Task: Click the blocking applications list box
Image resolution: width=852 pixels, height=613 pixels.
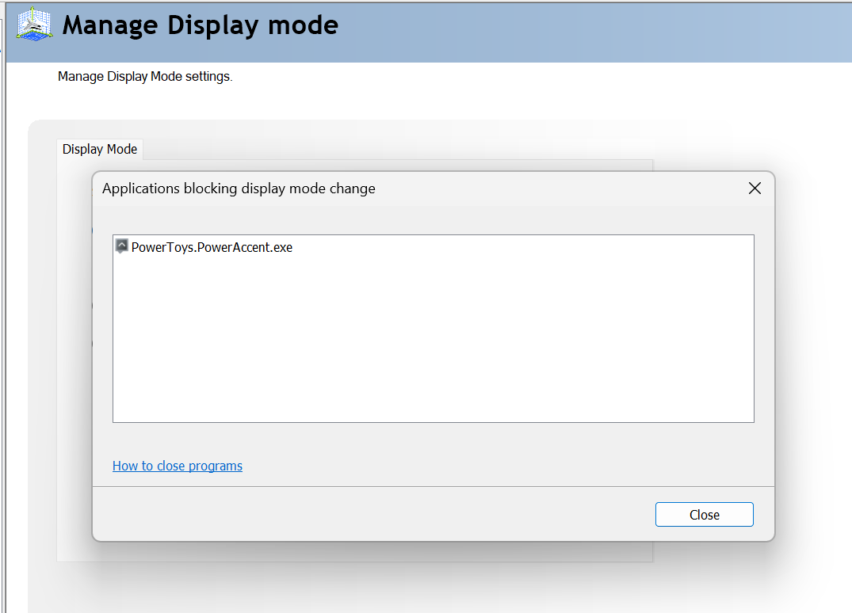Action: (x=434, y=328)
